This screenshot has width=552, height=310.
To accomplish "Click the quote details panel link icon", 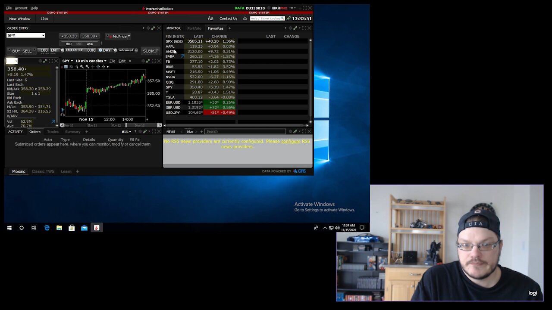I will coord(45,61).
